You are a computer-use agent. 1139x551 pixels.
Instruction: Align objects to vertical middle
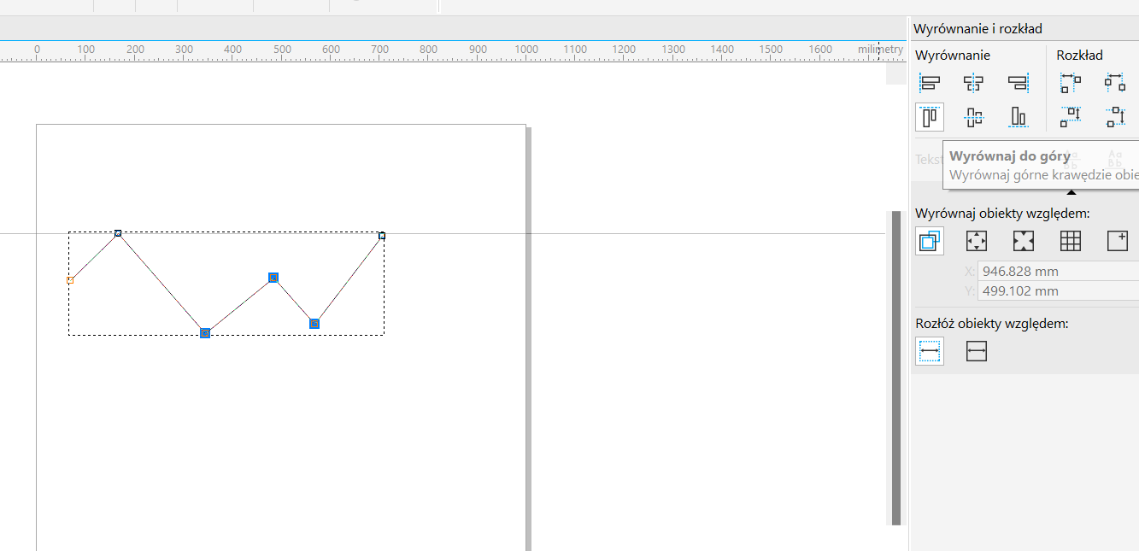click(x=973, y=116)
